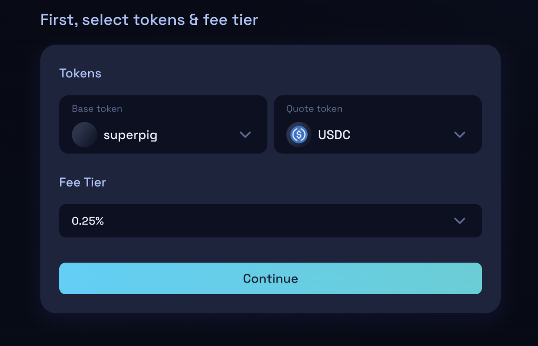Expand Quote token list via its chevron
This screenshot has height=346, width=538.
click(460, 135)
